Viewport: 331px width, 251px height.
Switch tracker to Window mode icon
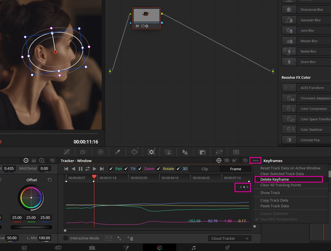click(219, 161)
